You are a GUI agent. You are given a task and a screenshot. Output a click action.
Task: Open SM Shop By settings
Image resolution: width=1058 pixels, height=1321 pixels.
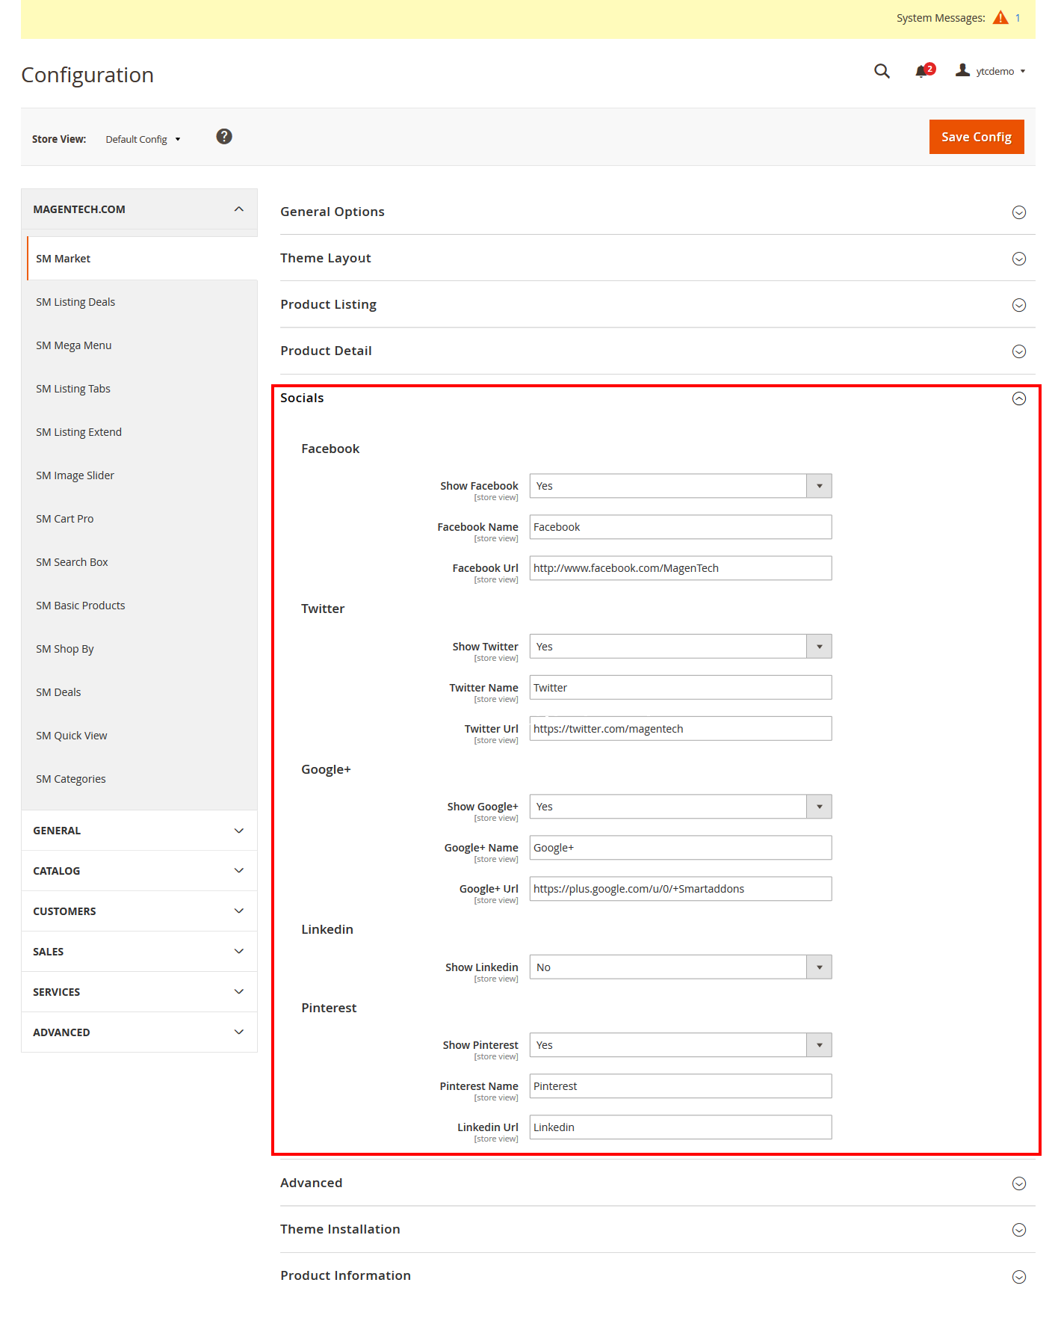pyautogui.click(x=139, y=649)
